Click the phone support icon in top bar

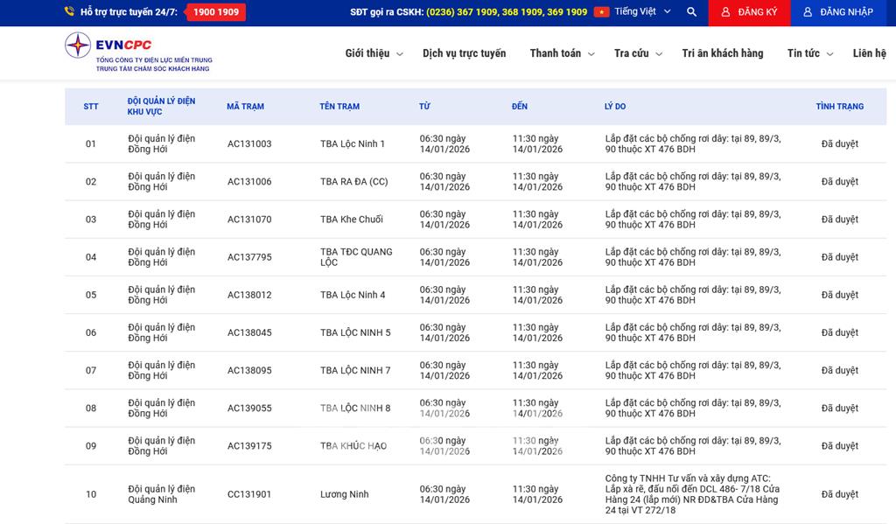(x=69, y=12)
